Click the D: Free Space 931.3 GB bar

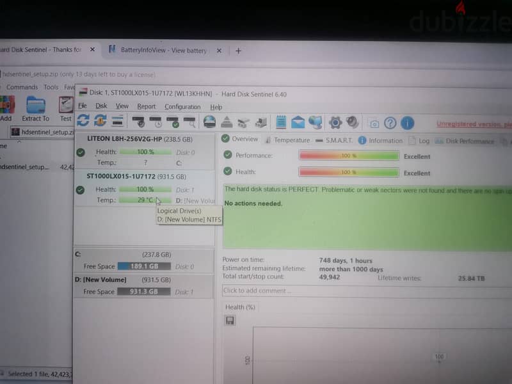[x=143, y=291]
